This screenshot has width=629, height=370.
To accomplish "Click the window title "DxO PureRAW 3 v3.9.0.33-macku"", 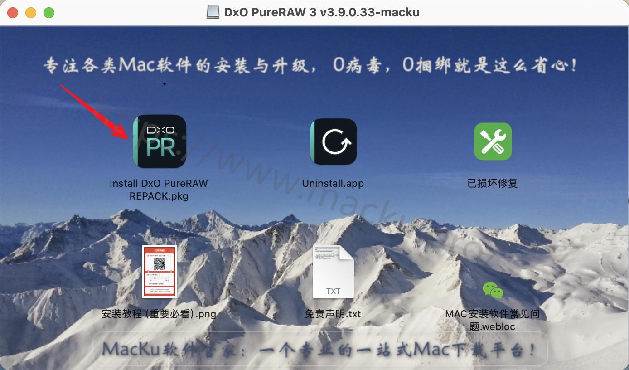I will coord(322,12).
